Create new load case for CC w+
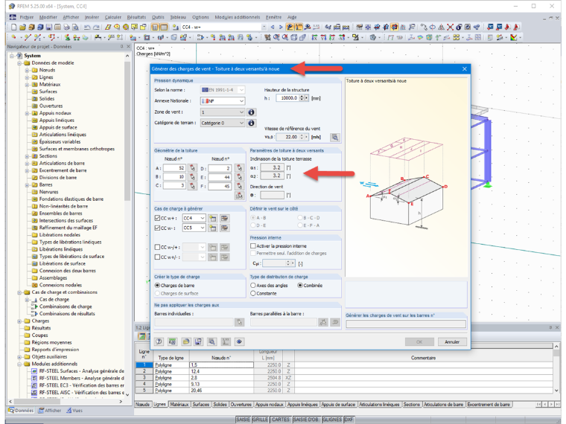 pyautogui.click(x=213, y=218)
